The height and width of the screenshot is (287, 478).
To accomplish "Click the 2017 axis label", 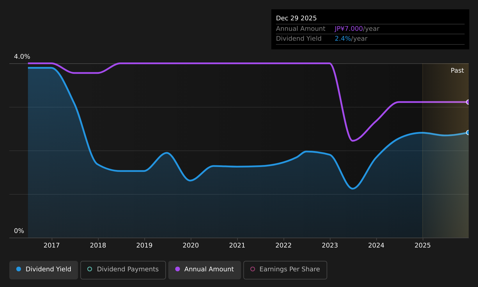I will pyautogui.click(x=52, y=245).
